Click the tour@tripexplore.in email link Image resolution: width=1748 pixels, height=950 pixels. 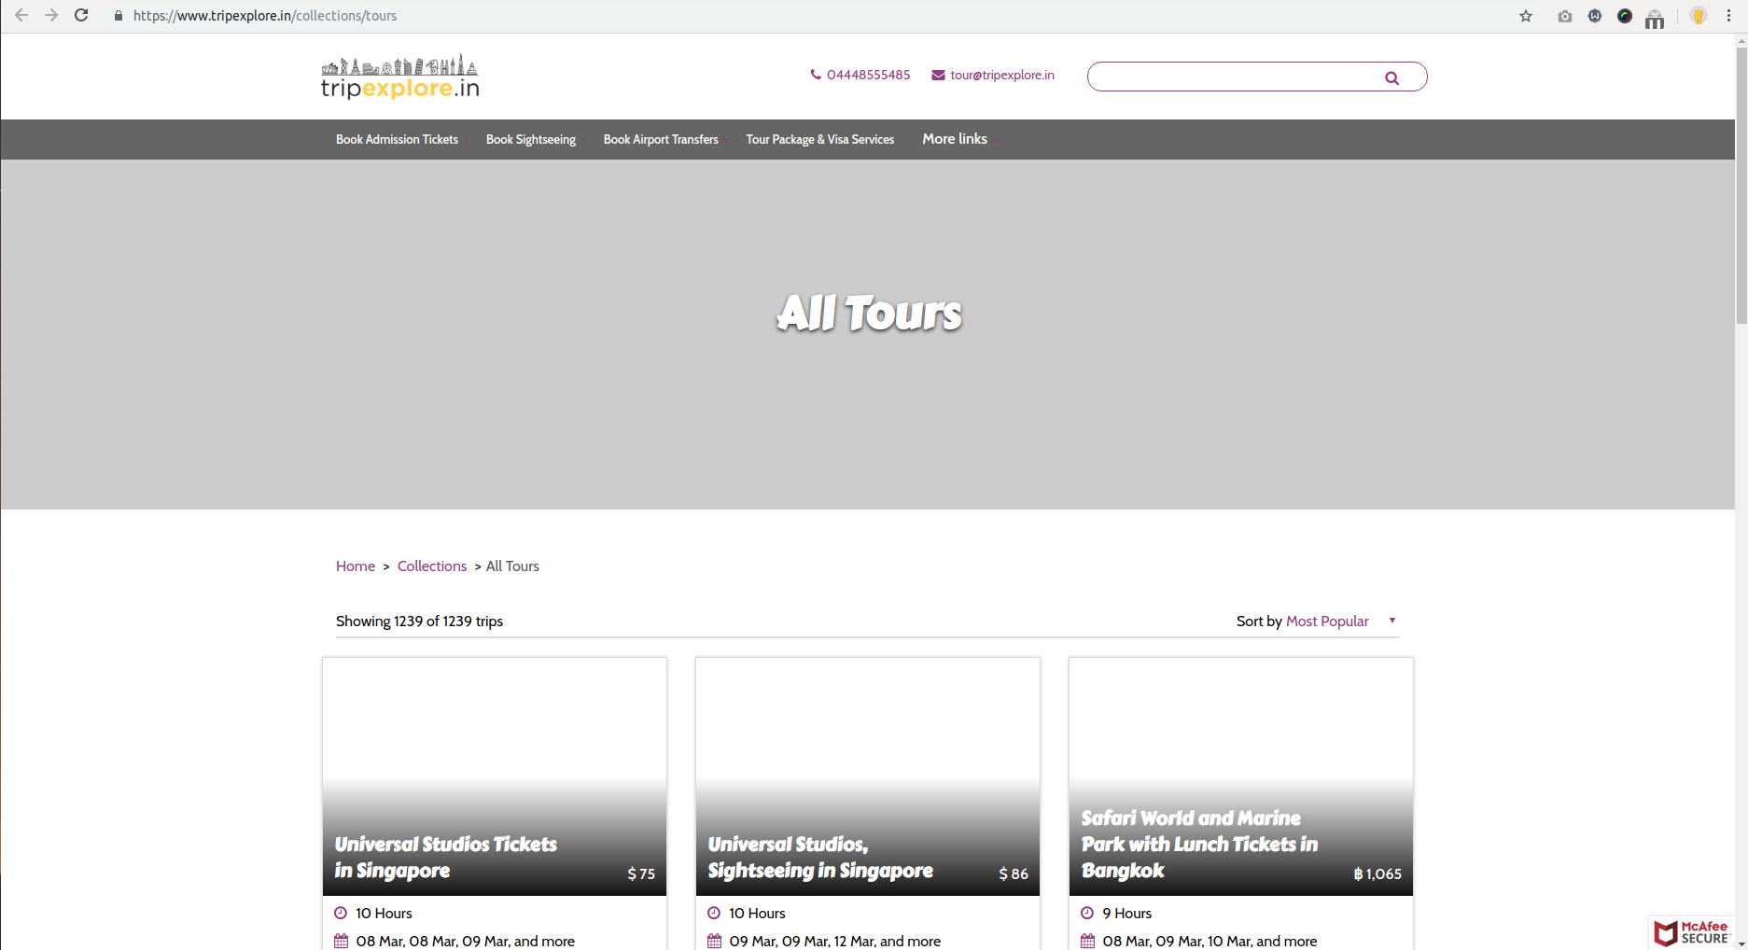(1001, 76)
